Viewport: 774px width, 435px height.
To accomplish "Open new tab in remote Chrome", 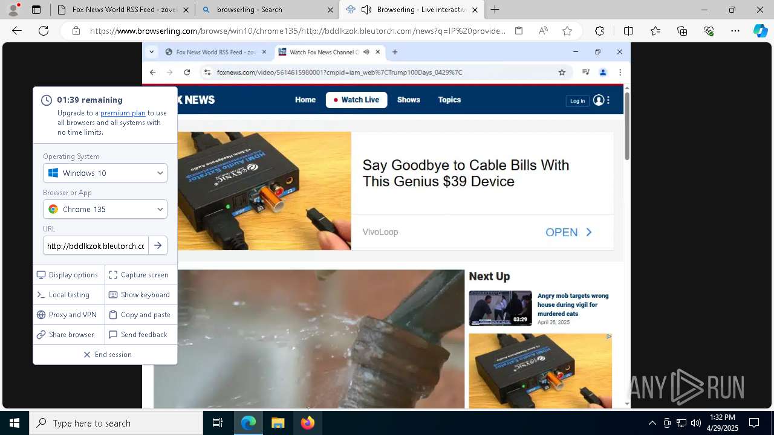I will pyautogui.click(x=395, y=52).
